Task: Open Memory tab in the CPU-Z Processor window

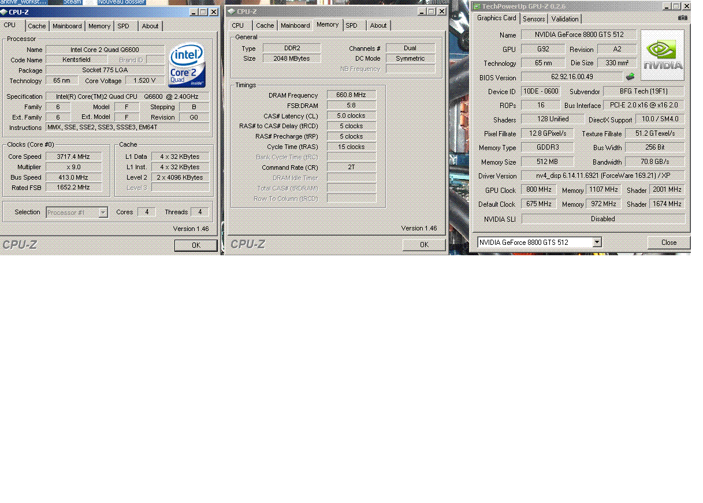Action: click(x=99, y=26)
